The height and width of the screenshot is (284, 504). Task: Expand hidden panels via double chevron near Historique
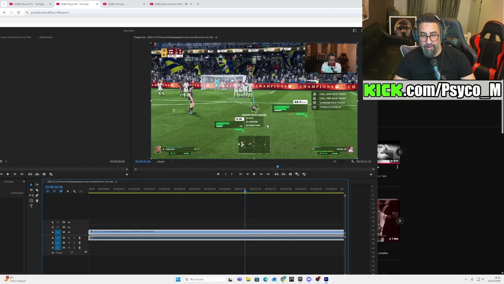pos(24,181)
